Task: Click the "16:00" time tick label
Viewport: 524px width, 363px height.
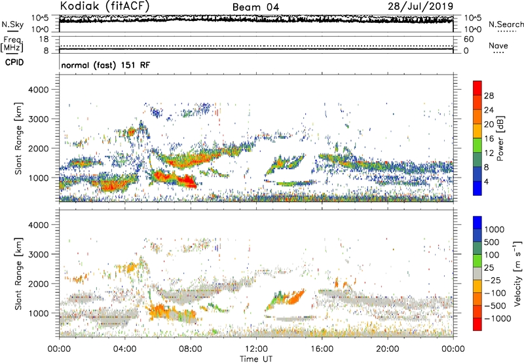Action: point(322,349)
